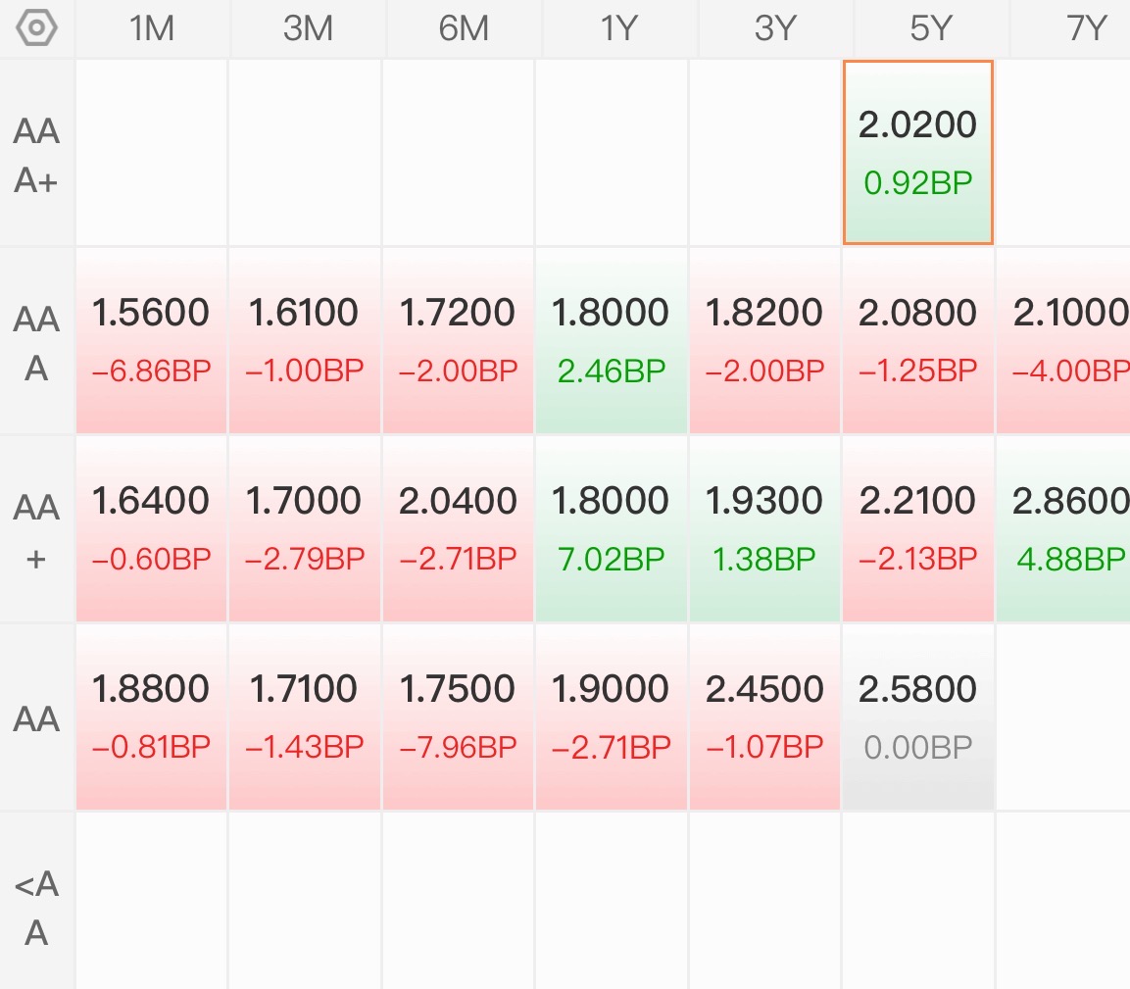This screenshot has width=1130, height=989.
Task: Select the 3M tenor column header
Action: tap(308, 28)
